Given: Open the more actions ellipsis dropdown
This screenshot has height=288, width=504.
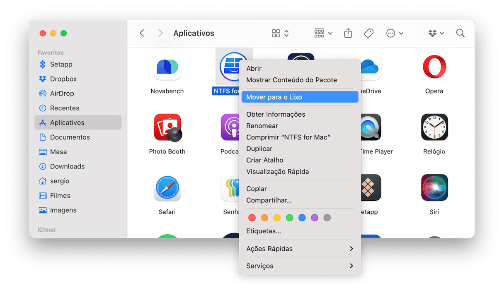Looking at the screenshot, I should tap(395, 33).
